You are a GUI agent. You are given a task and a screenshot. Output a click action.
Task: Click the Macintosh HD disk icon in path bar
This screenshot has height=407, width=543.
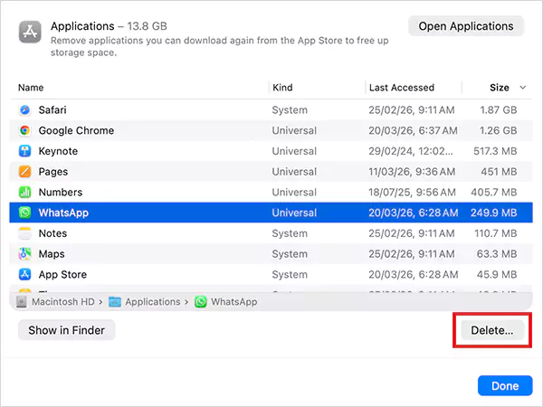[21, 302]
